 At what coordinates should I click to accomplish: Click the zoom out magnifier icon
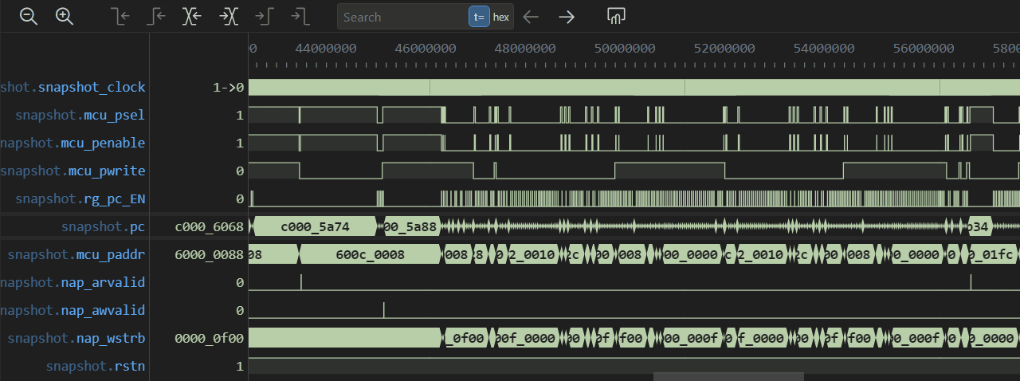(x=29, y=17)
